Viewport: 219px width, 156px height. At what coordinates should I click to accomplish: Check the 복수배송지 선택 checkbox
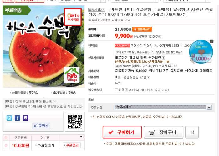point(116,90)
